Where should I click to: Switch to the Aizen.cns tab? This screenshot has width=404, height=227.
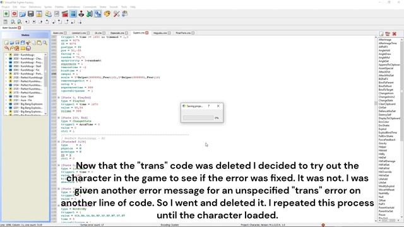(x=57, y=33)
